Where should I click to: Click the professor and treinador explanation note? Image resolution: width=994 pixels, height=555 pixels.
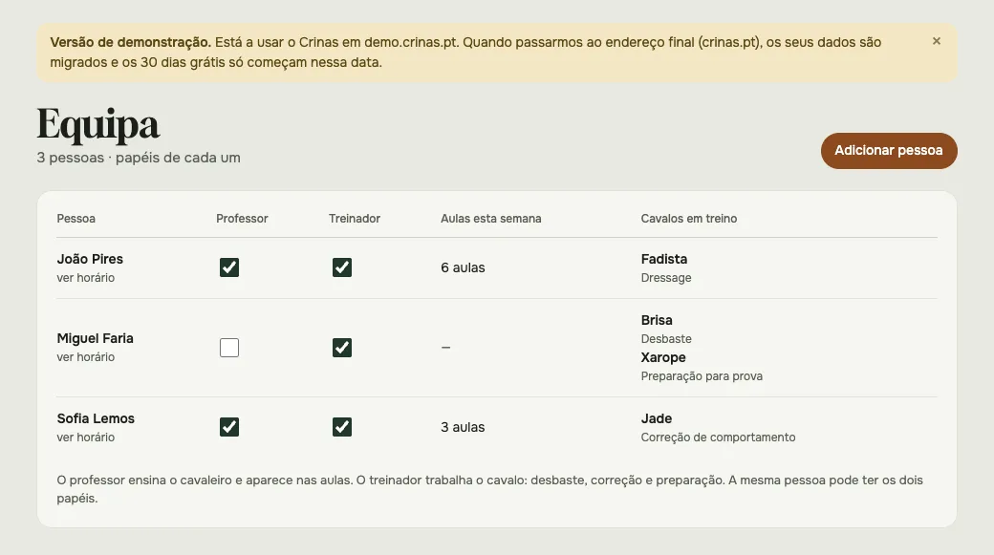pyautogui.click(x=489, y=489)
